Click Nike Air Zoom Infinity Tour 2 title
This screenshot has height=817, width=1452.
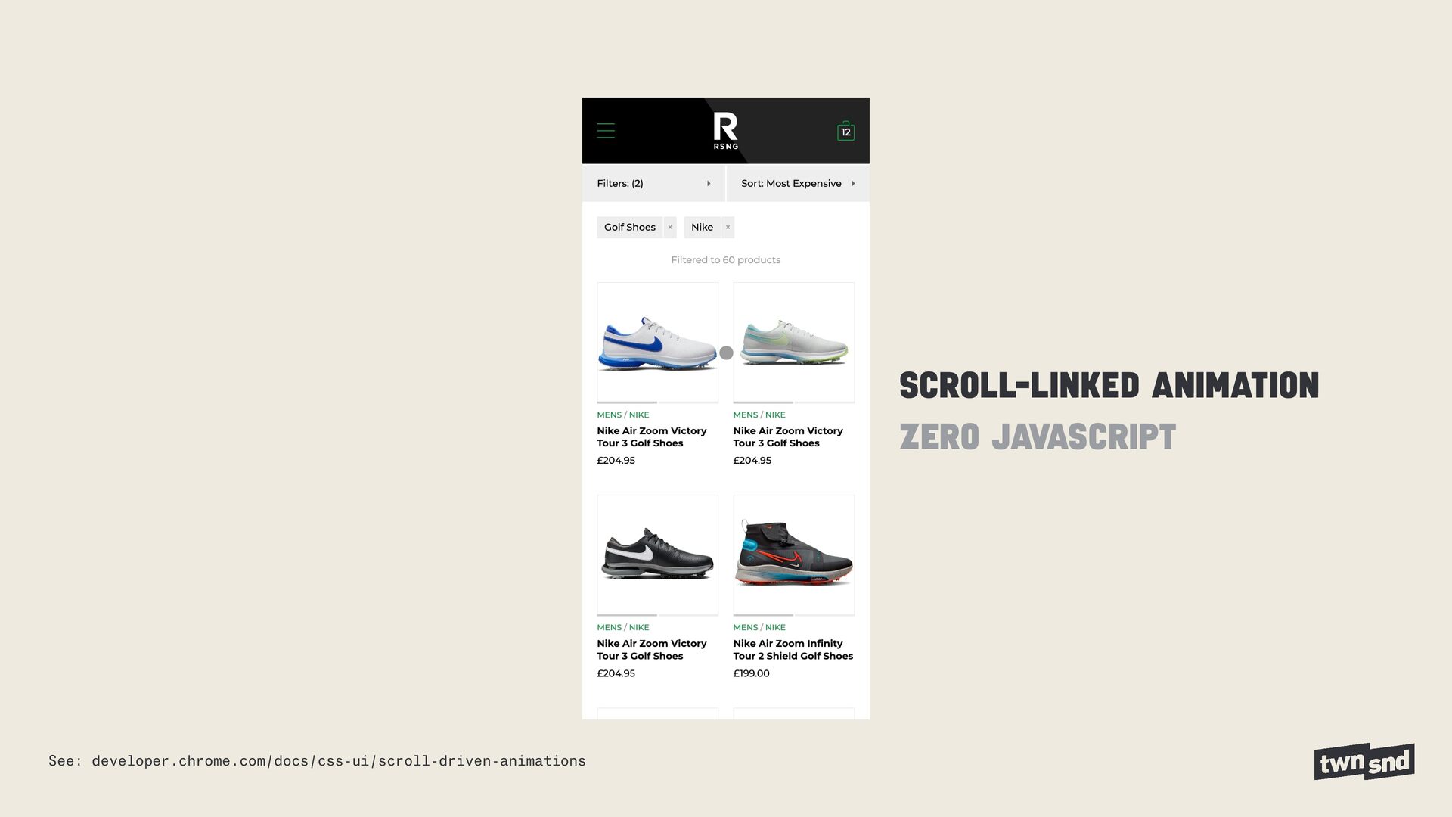click(x=793, y=650)
